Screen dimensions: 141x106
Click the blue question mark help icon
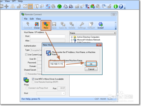point(121,6)
